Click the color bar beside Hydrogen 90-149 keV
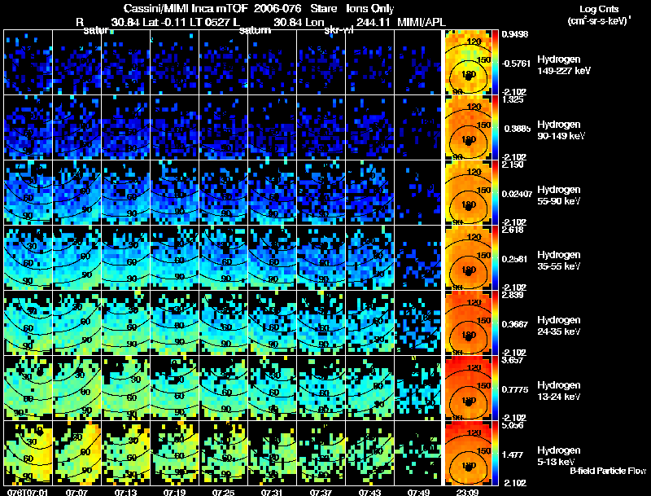This screenshot has height=496, width=651. pos(495,127)
